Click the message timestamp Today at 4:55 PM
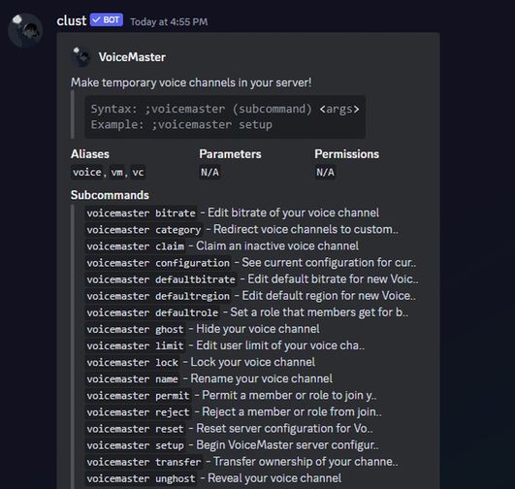 click(169, 22)
